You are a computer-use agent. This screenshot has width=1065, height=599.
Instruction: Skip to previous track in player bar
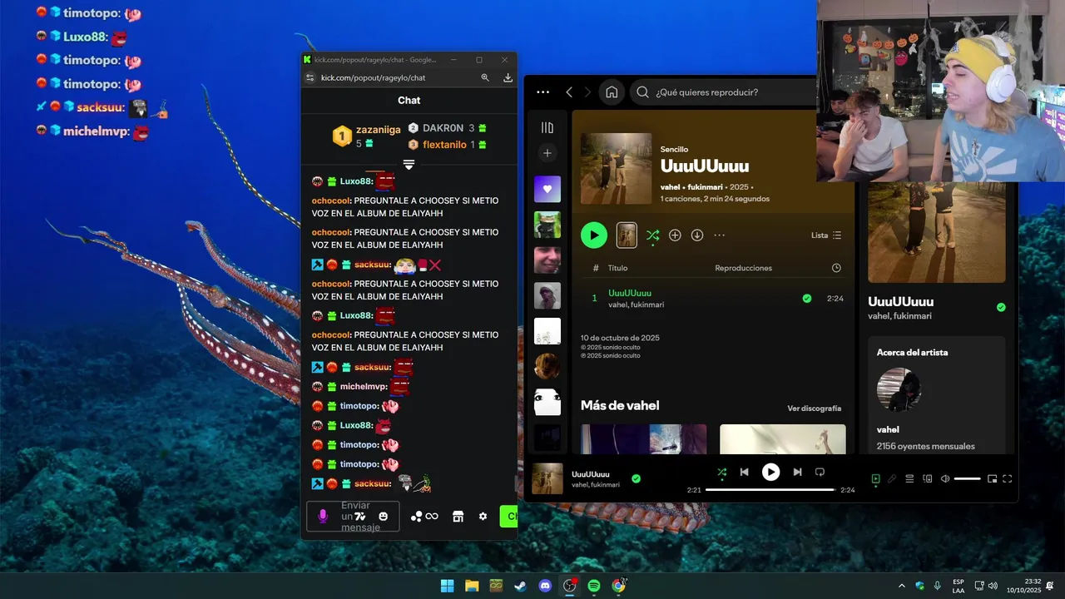click(x=745, y=472)
